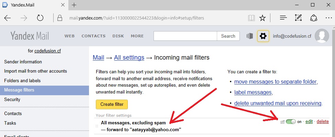Click info@codefusion.cf account name
335x137 pixels.
[292, 36]
